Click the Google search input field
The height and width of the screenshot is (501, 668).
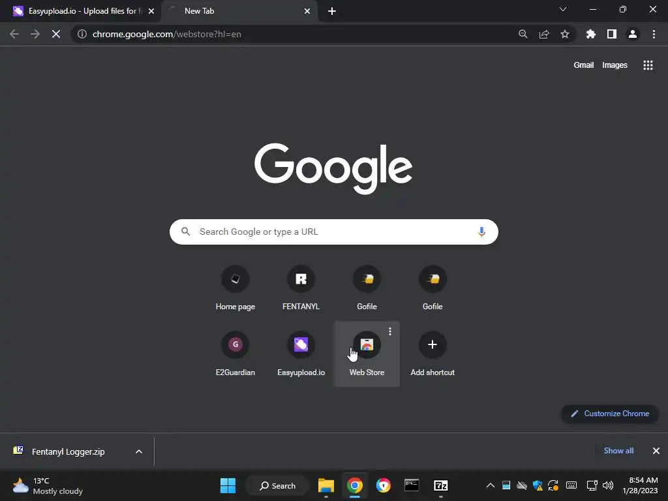(333, 232)
